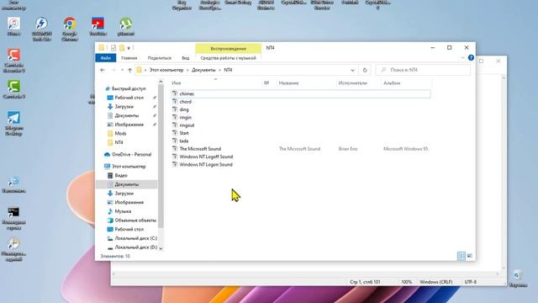
Task: Open recent locations dropdown arrow
Action: pyautogui.click(x=122, y=70)
